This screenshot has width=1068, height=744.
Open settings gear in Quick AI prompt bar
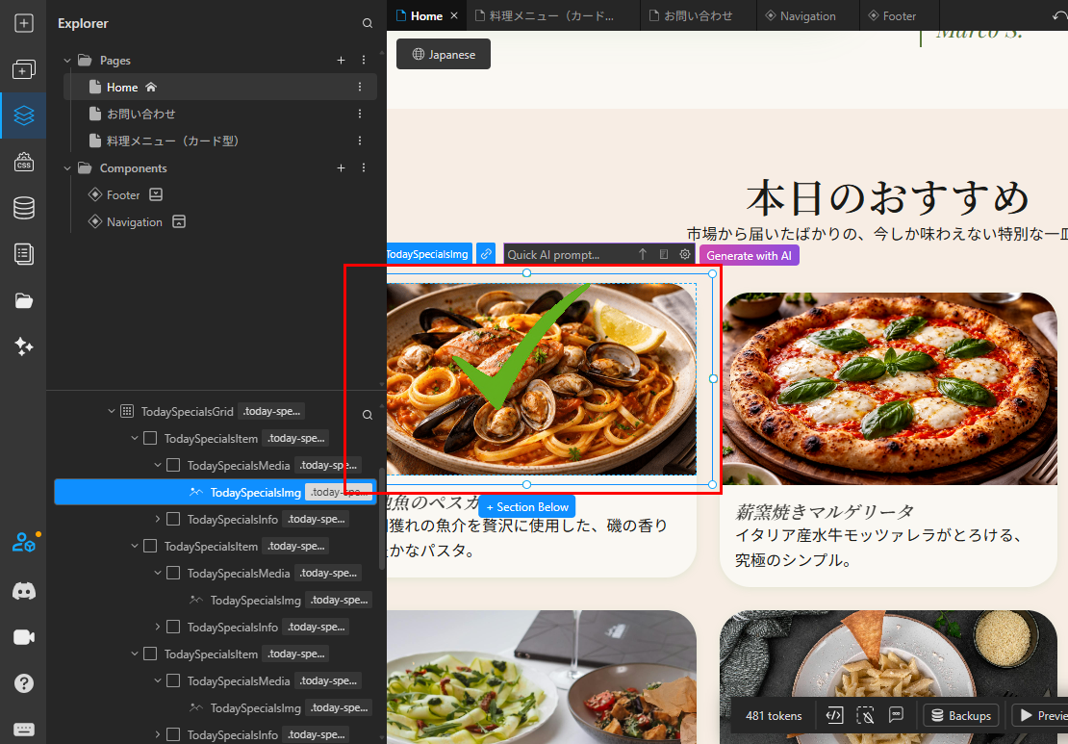[x=685, y=254]
